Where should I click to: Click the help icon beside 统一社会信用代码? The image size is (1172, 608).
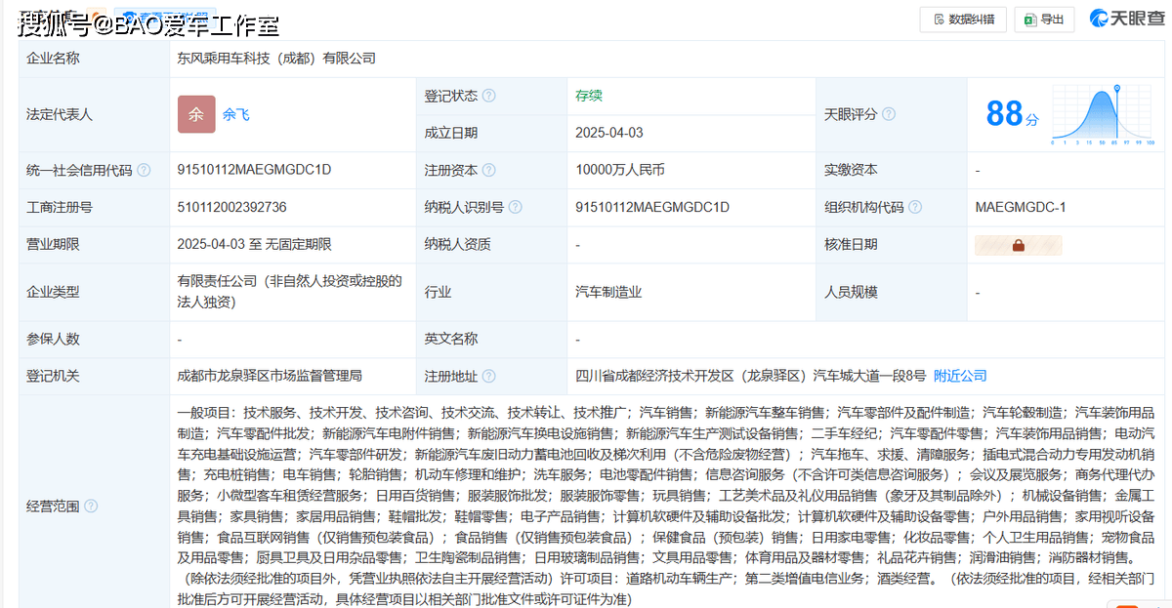pyautogui.click(x=144, y=170)
